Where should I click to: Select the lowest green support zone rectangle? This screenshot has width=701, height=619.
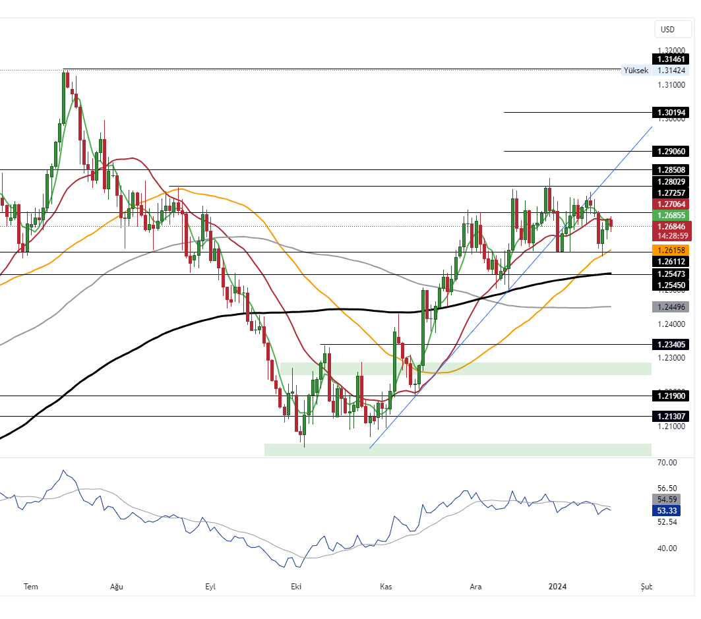pyautogui.click(x=458, y=450)
